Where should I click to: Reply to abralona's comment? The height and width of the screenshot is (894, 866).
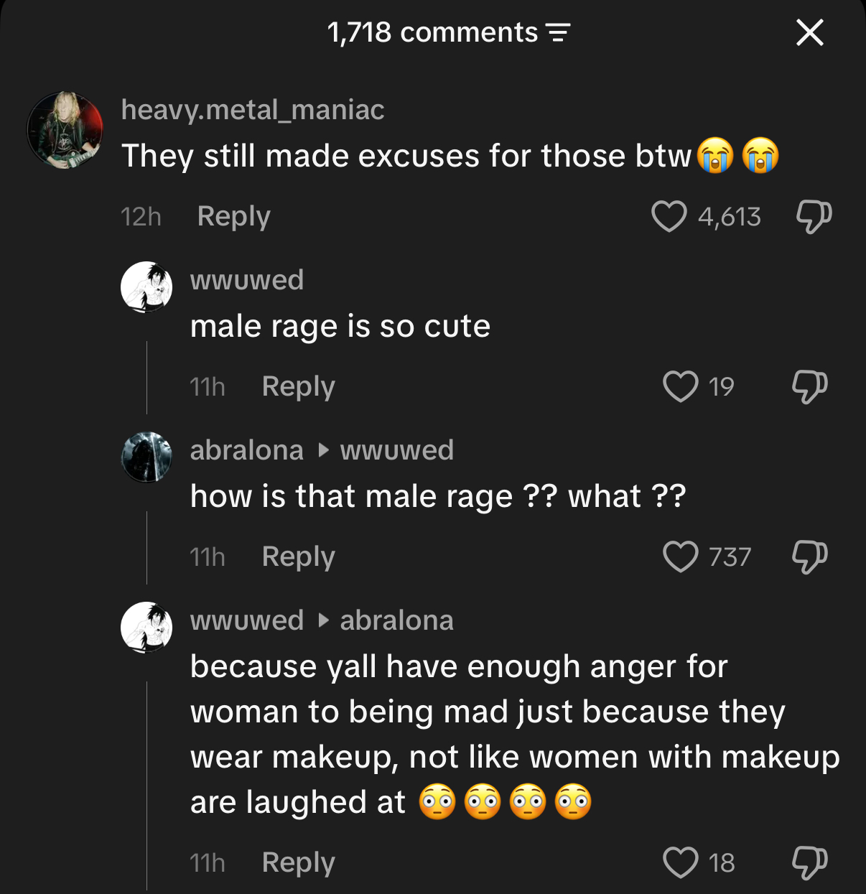tap(298, 557)
